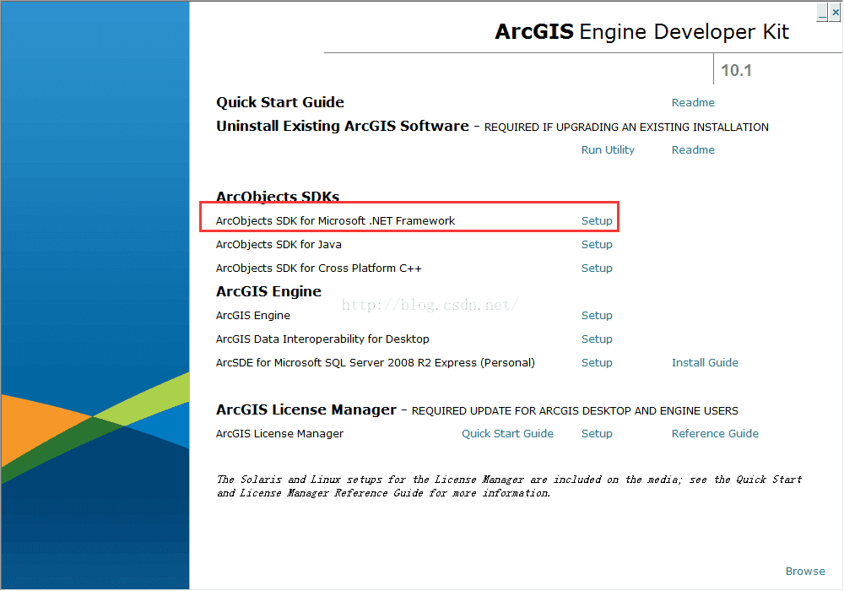The width and height of the screenshot is (844, 591).
Task: Click the 'ArcObjects SDK for Cross Platform C++' text
Action: pos(318,268)
